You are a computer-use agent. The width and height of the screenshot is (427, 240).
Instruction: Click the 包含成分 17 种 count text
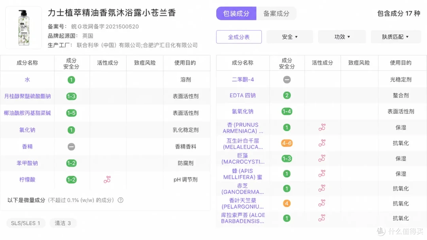(x=399, y=13)
